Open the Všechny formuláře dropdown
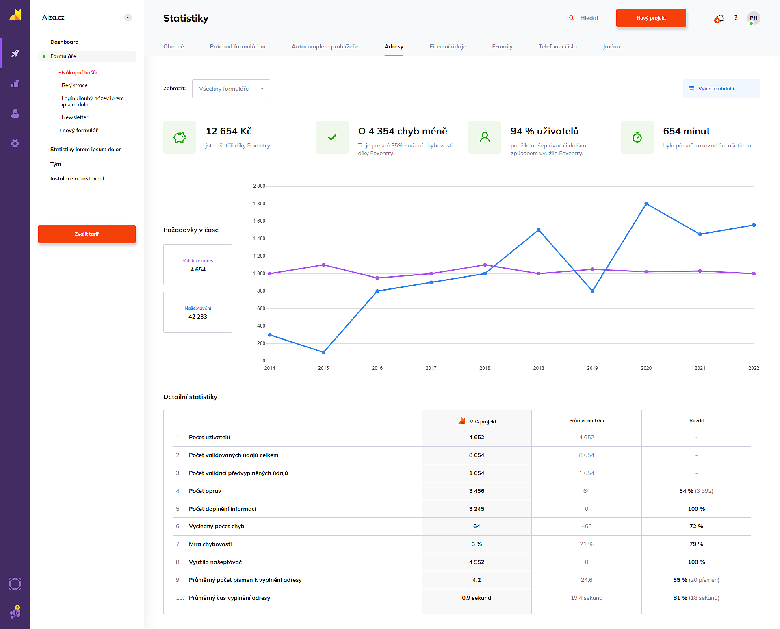Image resolution: width=780 pixels, height=629 pixels. pyautogui.click(x=231, y=89)
